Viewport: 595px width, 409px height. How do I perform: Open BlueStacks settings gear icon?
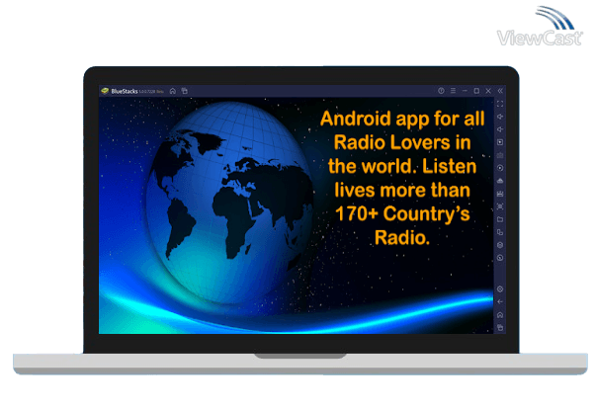(500, 289)
